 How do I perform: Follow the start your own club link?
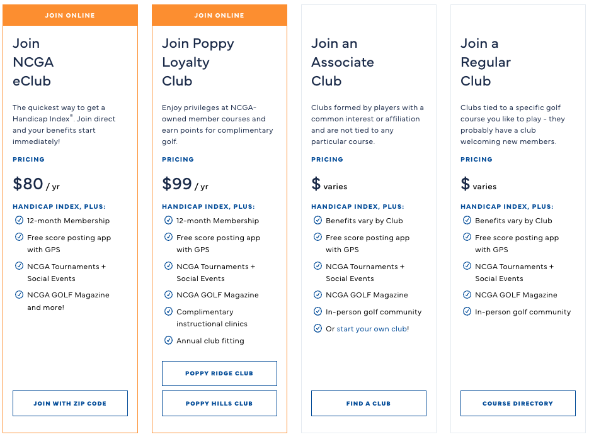pos(372,328)
